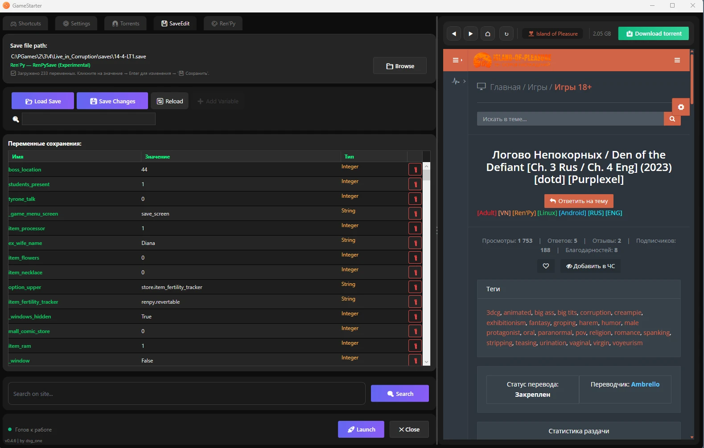This screenshot has height=448, width=704.
Task: Click the Search on site input field
Action: point(186,394)
